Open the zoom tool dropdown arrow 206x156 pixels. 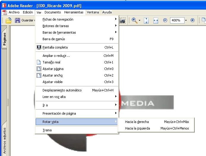[x=139, y=20]
